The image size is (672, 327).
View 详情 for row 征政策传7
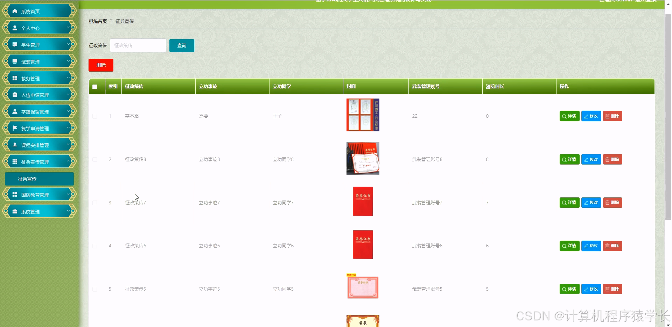569,203
